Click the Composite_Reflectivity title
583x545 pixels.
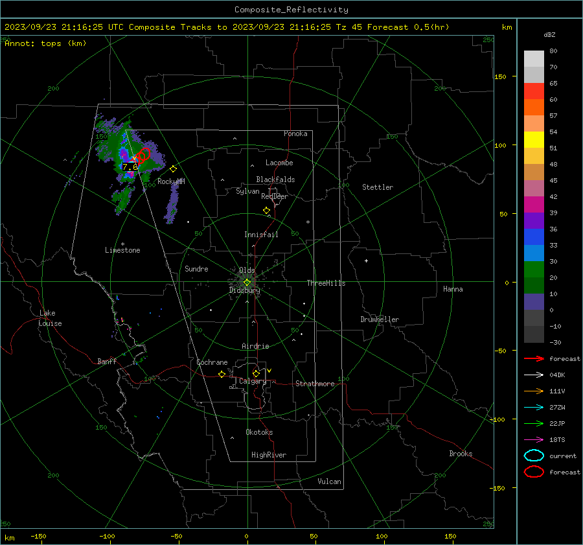point(291,10)
